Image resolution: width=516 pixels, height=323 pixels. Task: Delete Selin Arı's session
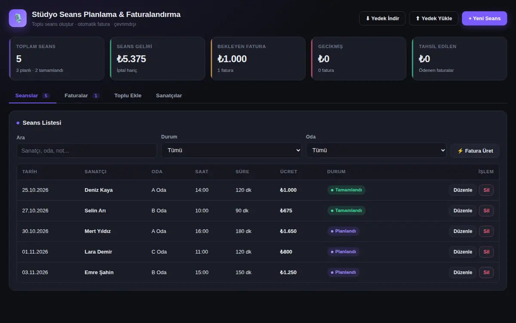[x=486, y=211]
